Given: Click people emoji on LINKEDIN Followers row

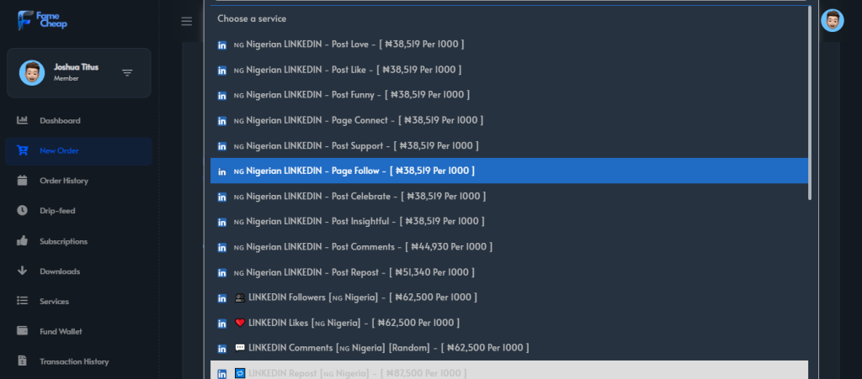Looking at the screenshot, I should click(x=240, y=297).
